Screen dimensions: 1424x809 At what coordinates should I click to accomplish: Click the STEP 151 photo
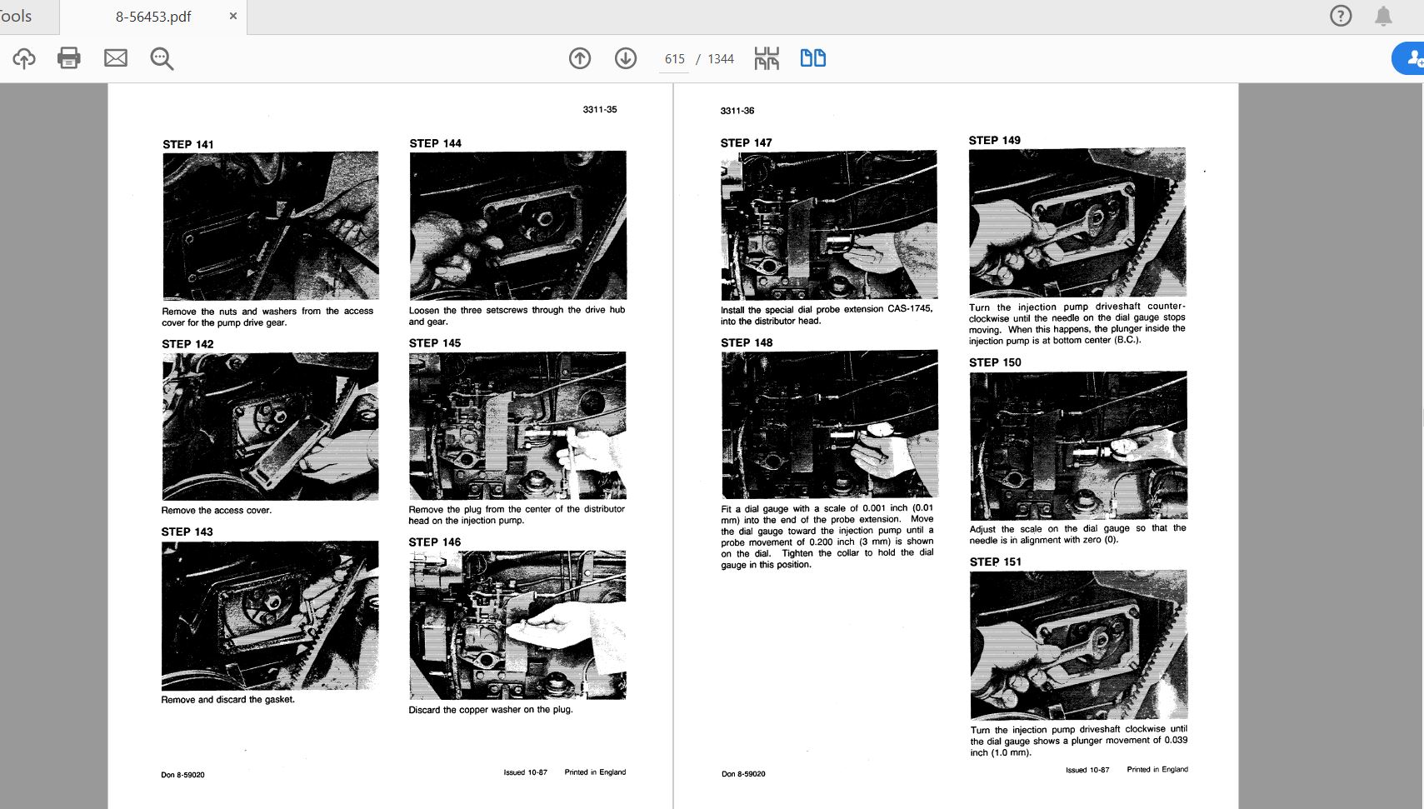click(x=1079, y=645)
